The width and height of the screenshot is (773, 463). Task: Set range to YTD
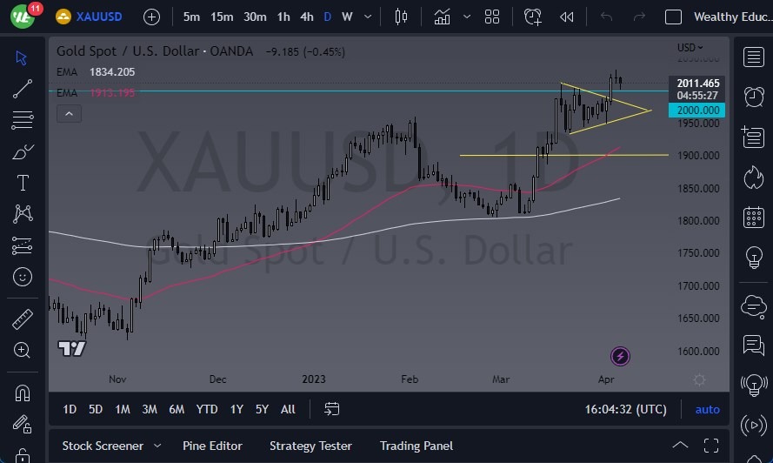pyautogui.click(x=207, y=409)
